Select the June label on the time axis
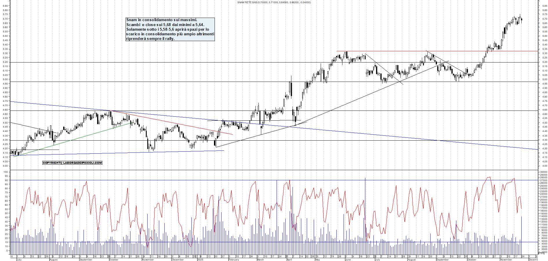The image size is (548, 261). pos(348,260)
